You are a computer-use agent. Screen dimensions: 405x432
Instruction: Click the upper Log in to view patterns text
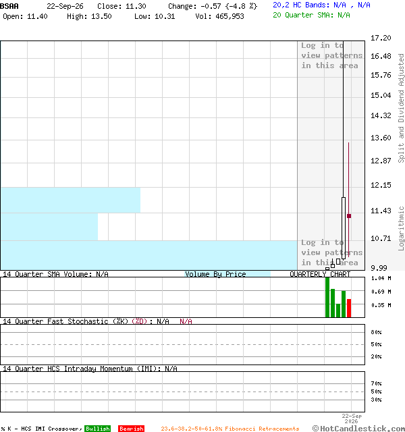click(331, 55)
